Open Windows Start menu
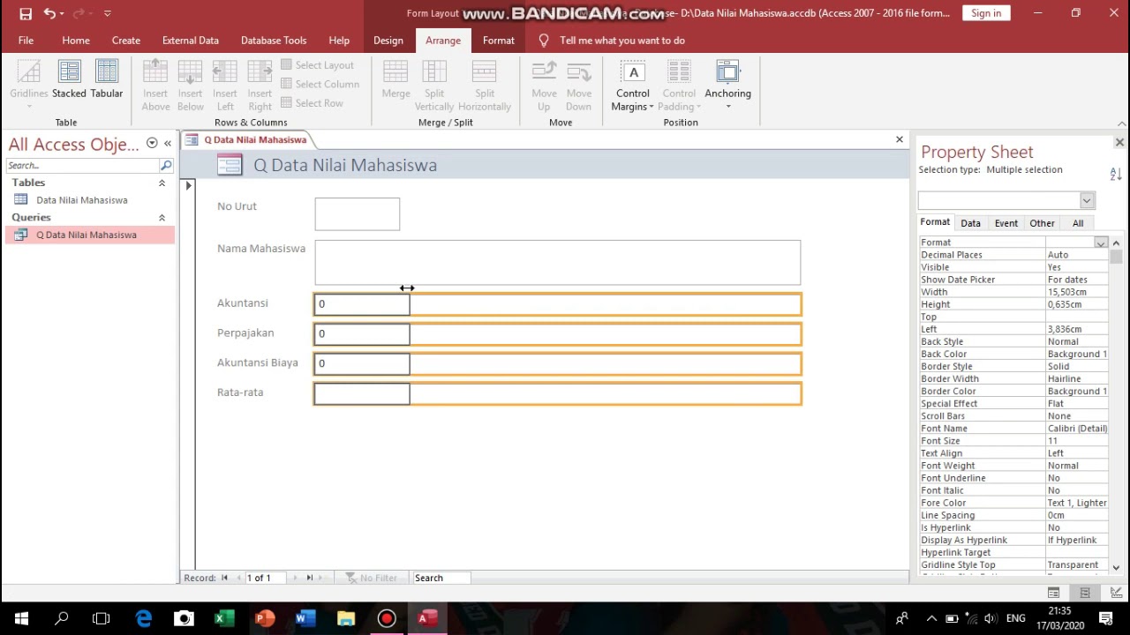Viewport: 1130px width, 635px height. pyautogui.click(x=21, y=618)
